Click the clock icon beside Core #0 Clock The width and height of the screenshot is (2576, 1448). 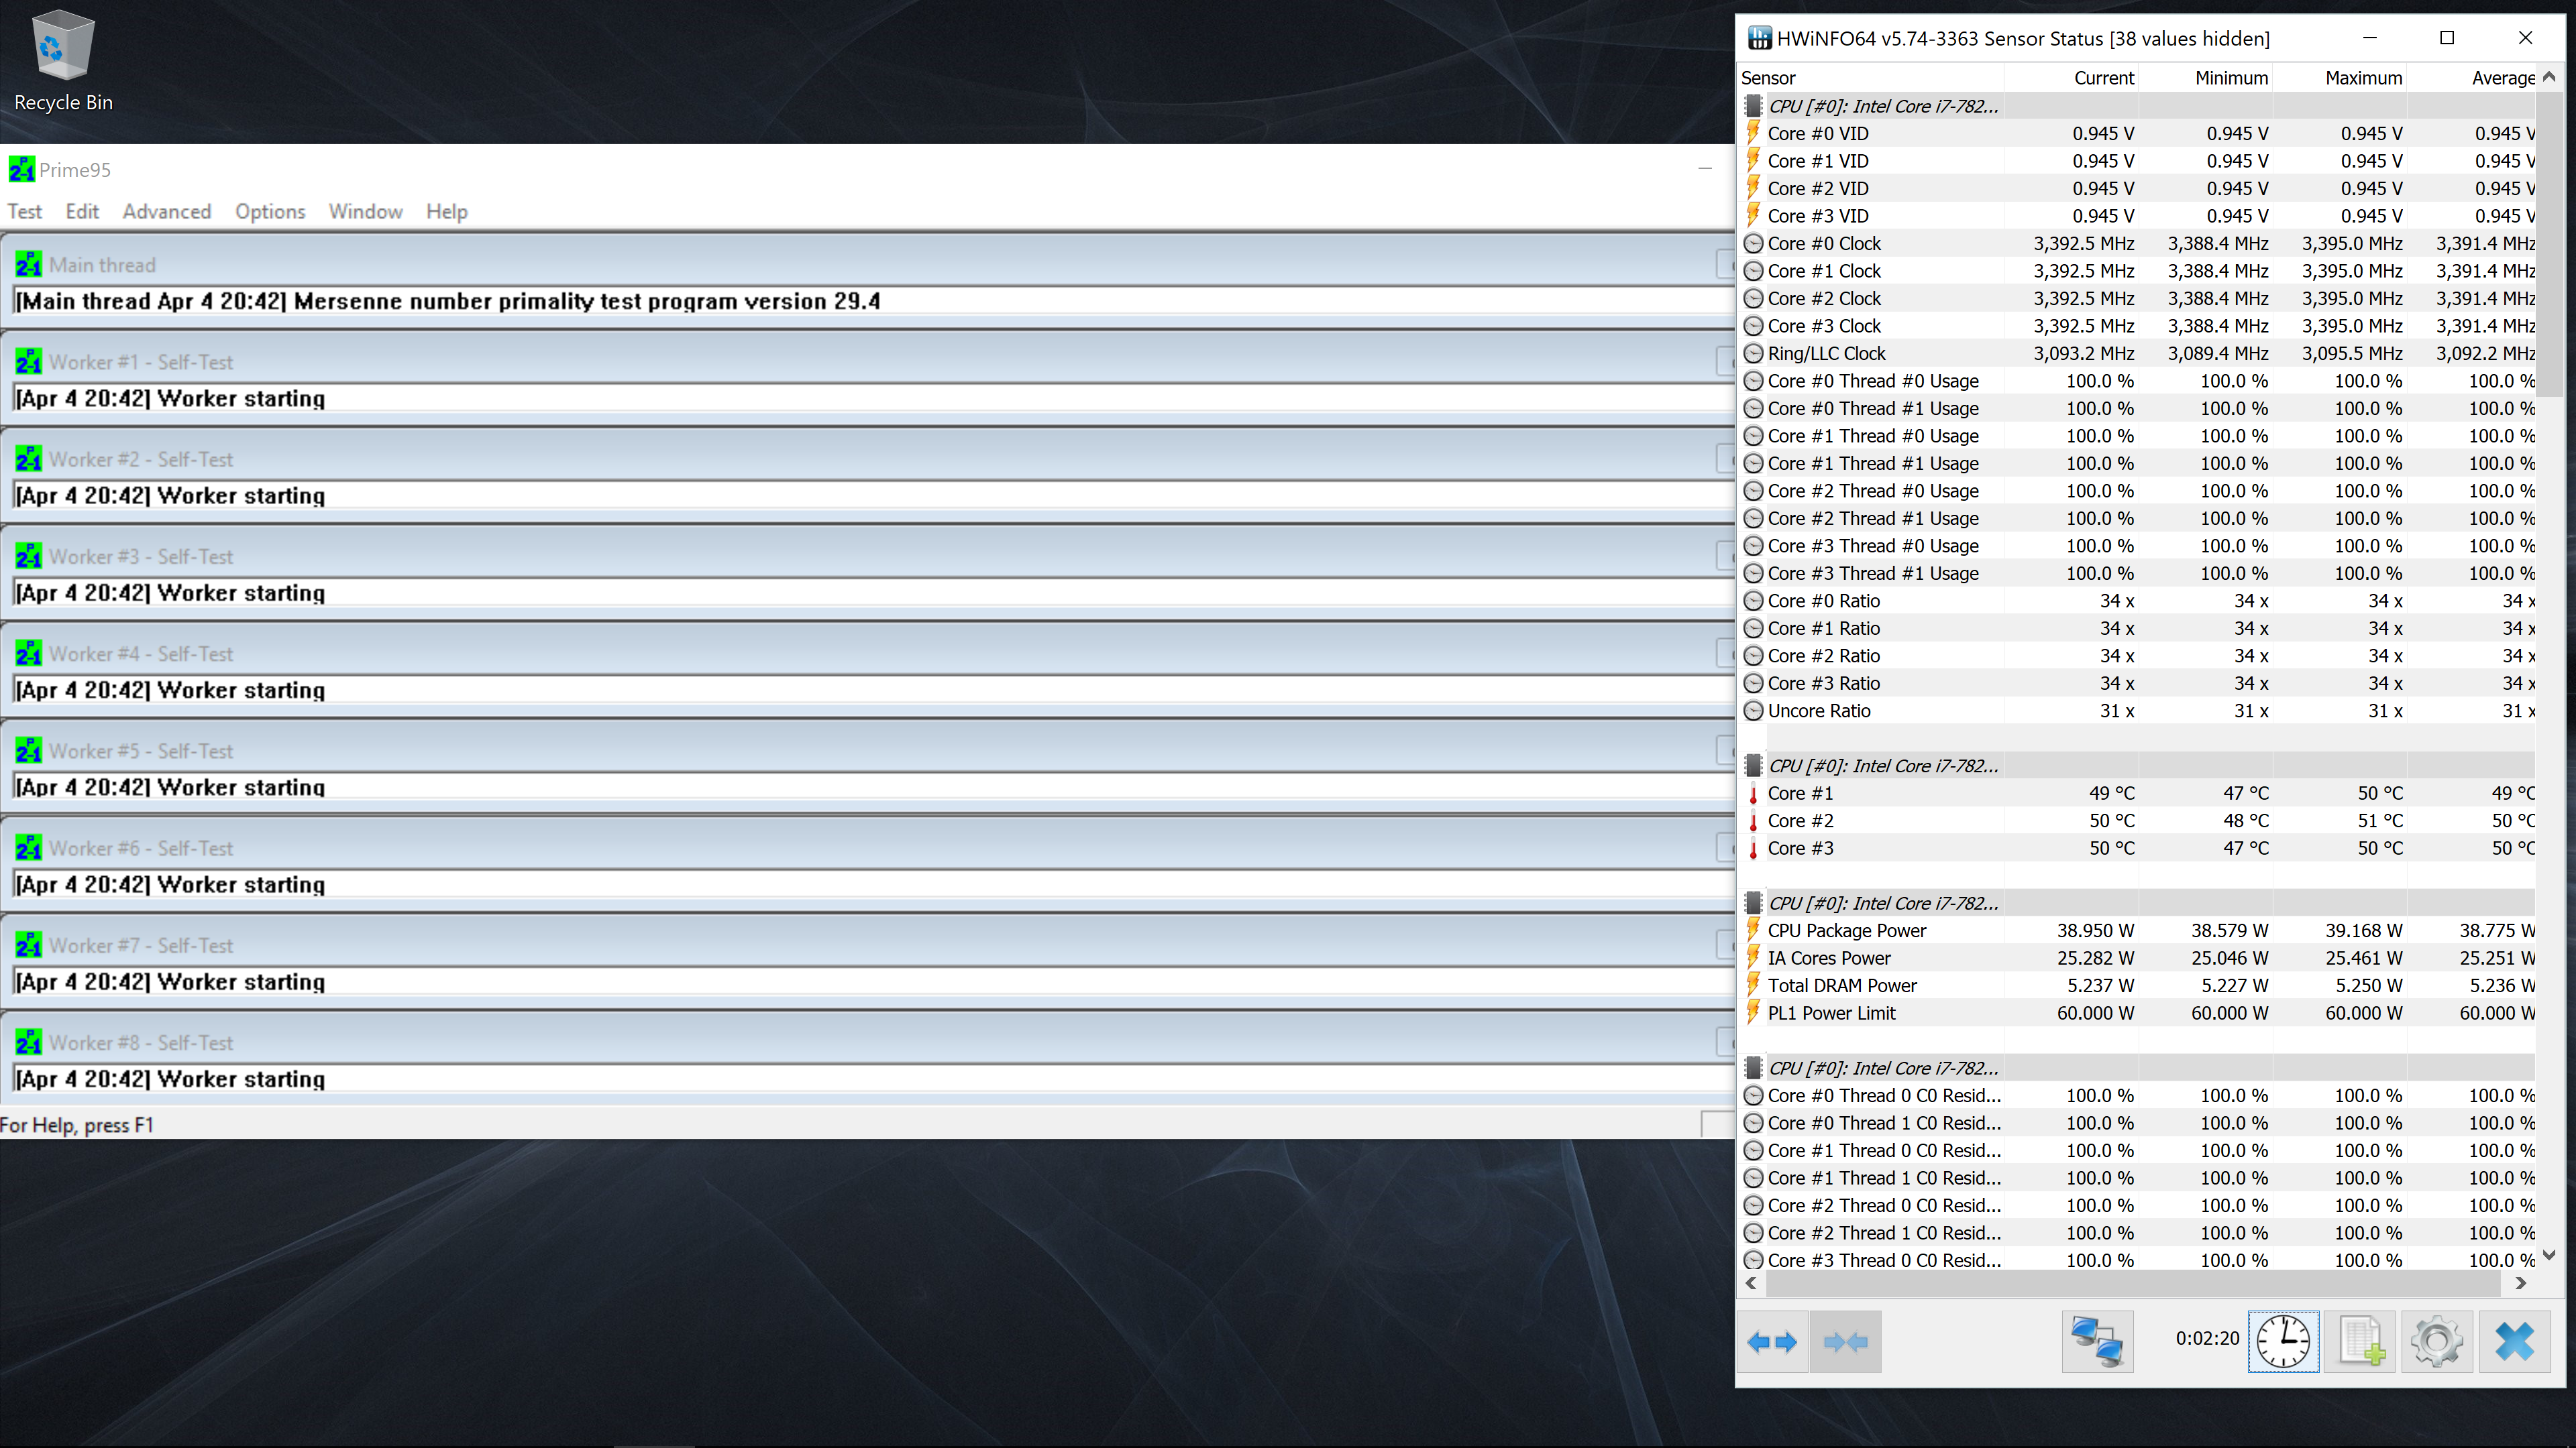tap(1753, 244)
